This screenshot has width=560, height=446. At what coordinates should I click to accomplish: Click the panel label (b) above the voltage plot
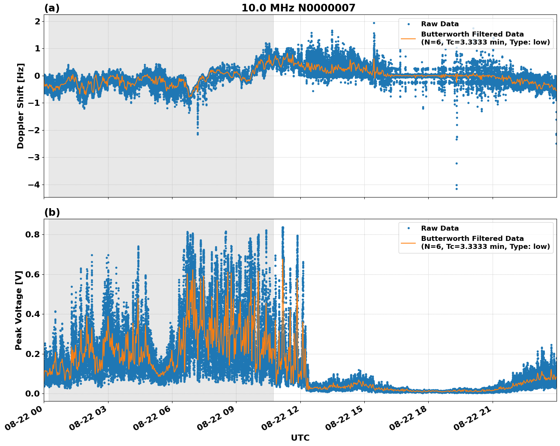point(52,212)
